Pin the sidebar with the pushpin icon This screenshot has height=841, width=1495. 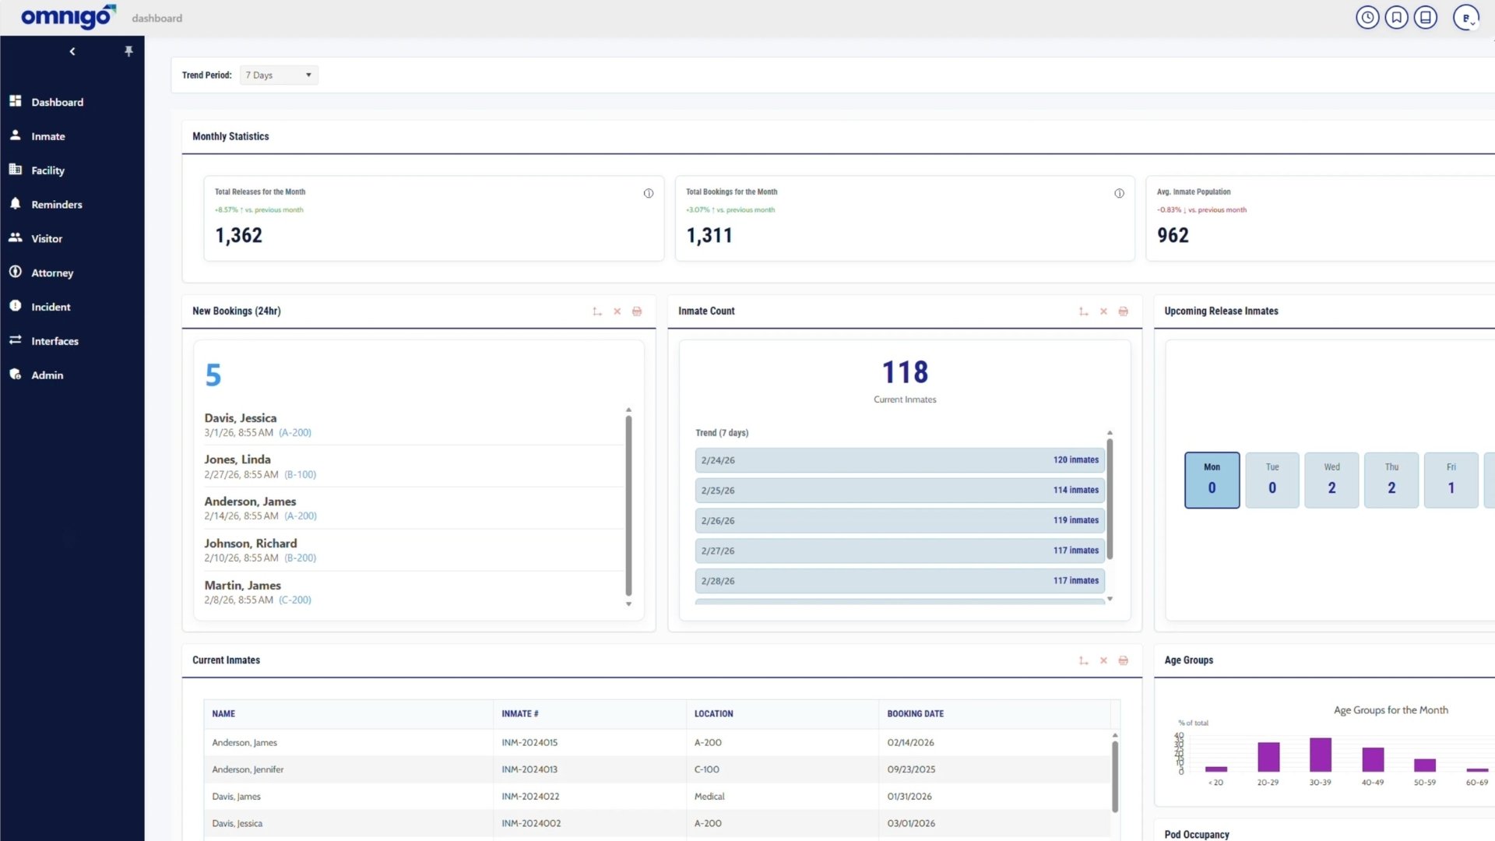[x=129, y=51]
